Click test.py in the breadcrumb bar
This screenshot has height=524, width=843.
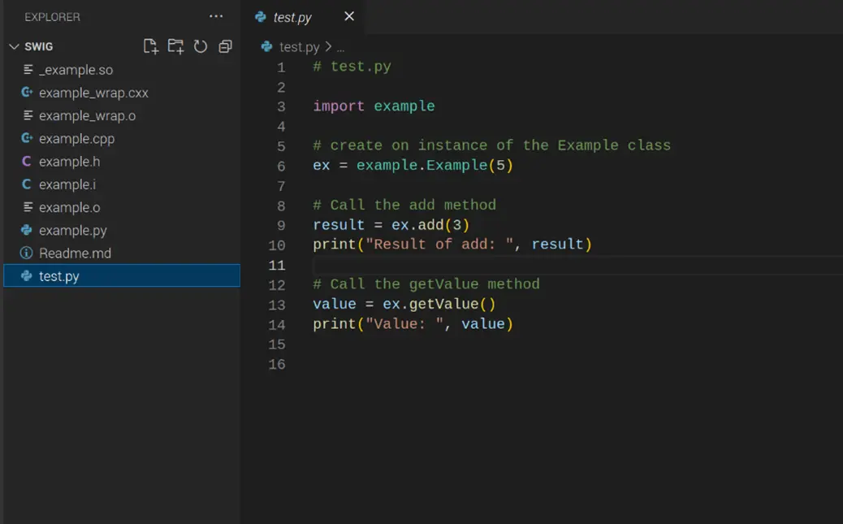pos(300,47)
